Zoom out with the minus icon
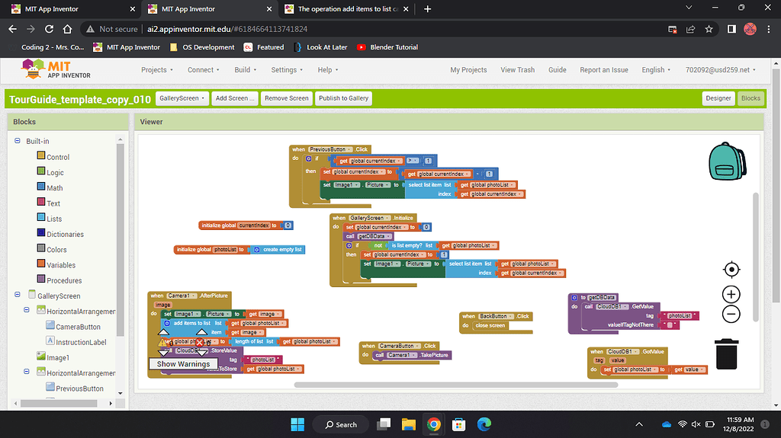 731,314
